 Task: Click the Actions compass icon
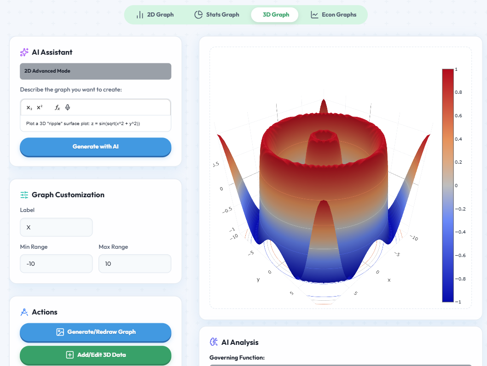click(x=24, y=312)
